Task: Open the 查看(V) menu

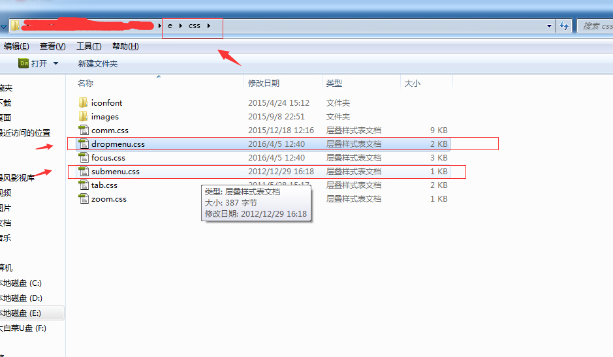Action: 52,46
